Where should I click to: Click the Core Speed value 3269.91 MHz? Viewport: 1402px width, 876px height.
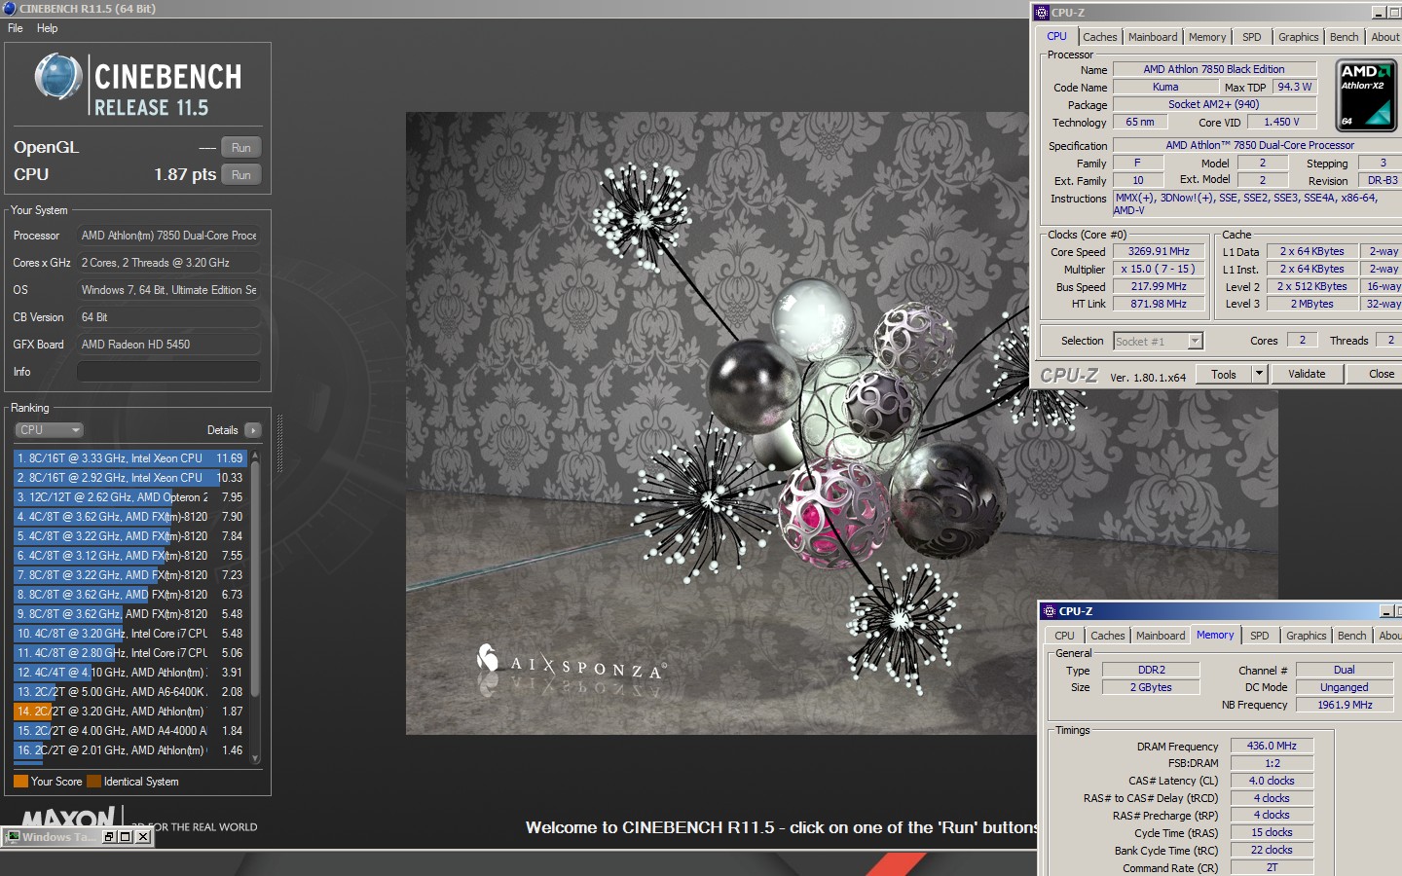[x=1159, y=251]
